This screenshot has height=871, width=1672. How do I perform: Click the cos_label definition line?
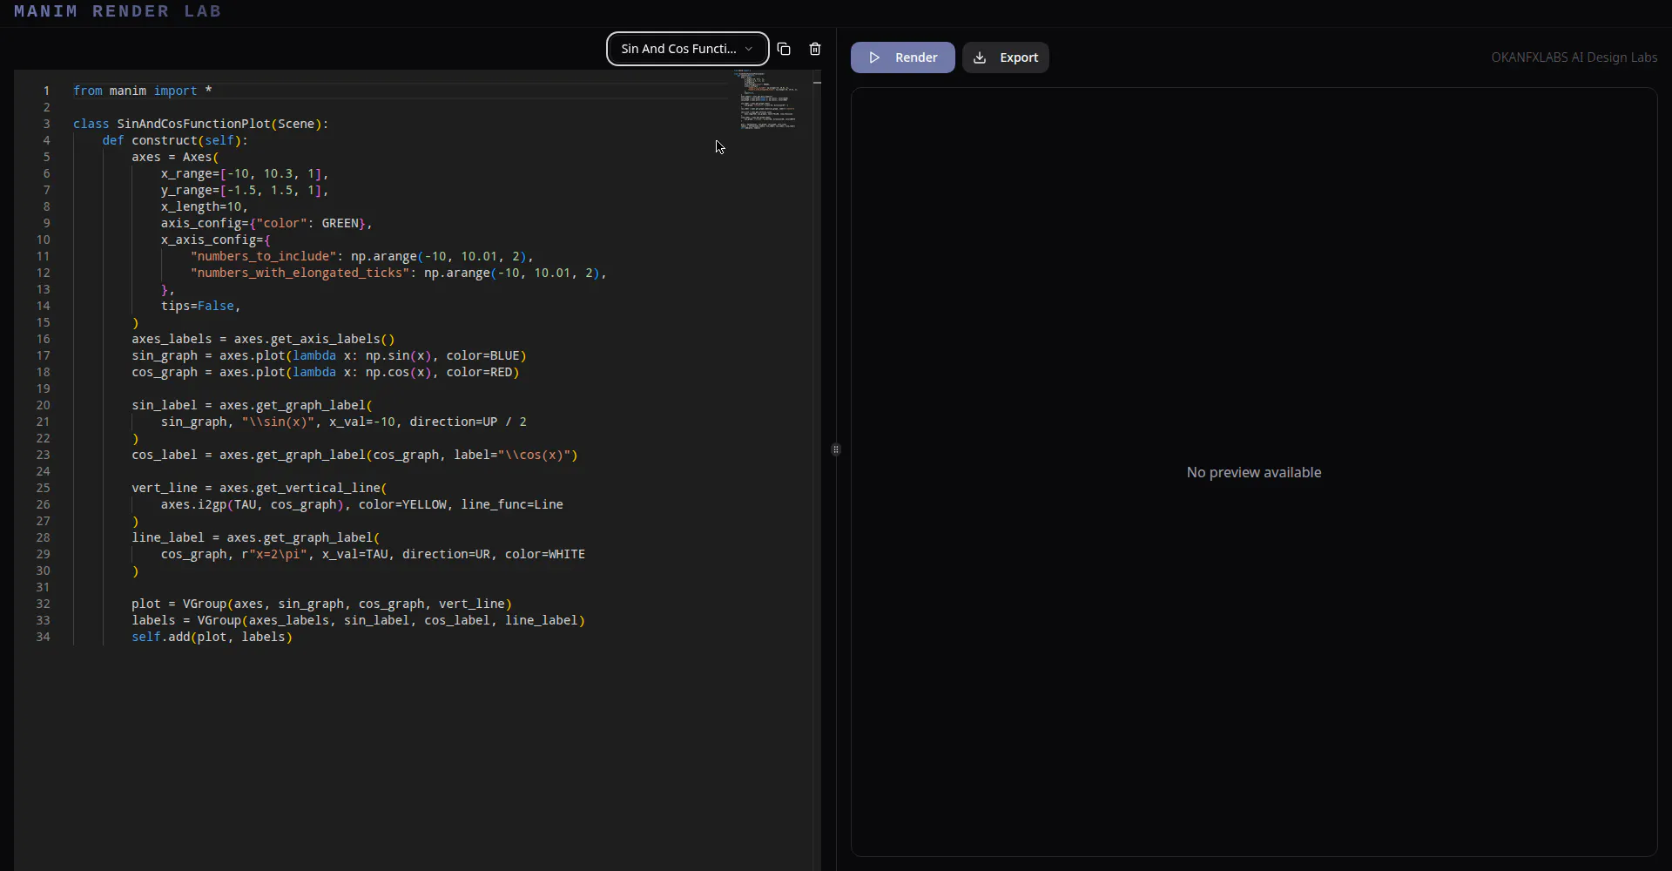coord(354,455)
